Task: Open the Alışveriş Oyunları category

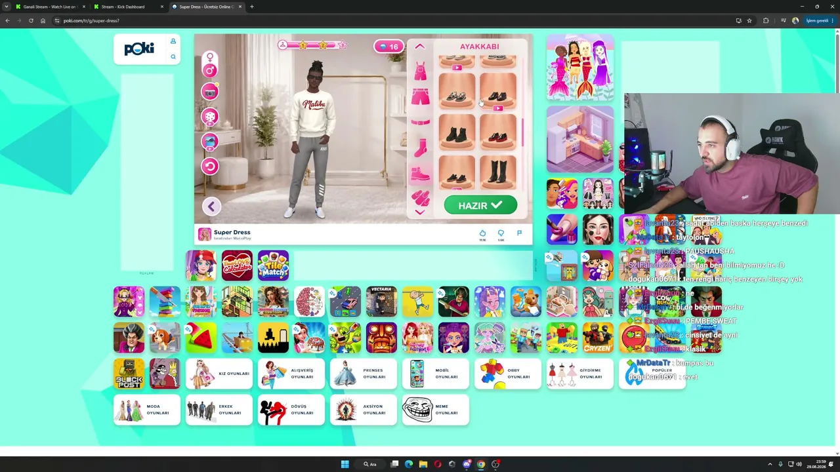Action: 291,374
